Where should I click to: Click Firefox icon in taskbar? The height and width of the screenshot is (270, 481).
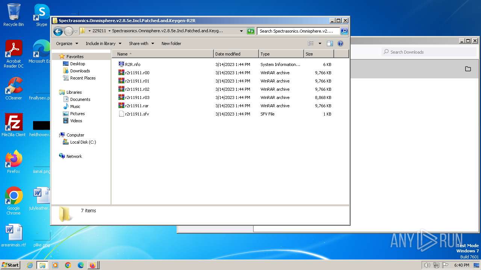[92, 265]
